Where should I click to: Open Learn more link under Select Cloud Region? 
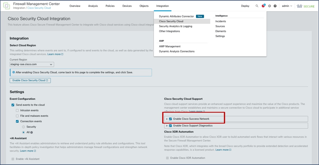click(55, 54)
